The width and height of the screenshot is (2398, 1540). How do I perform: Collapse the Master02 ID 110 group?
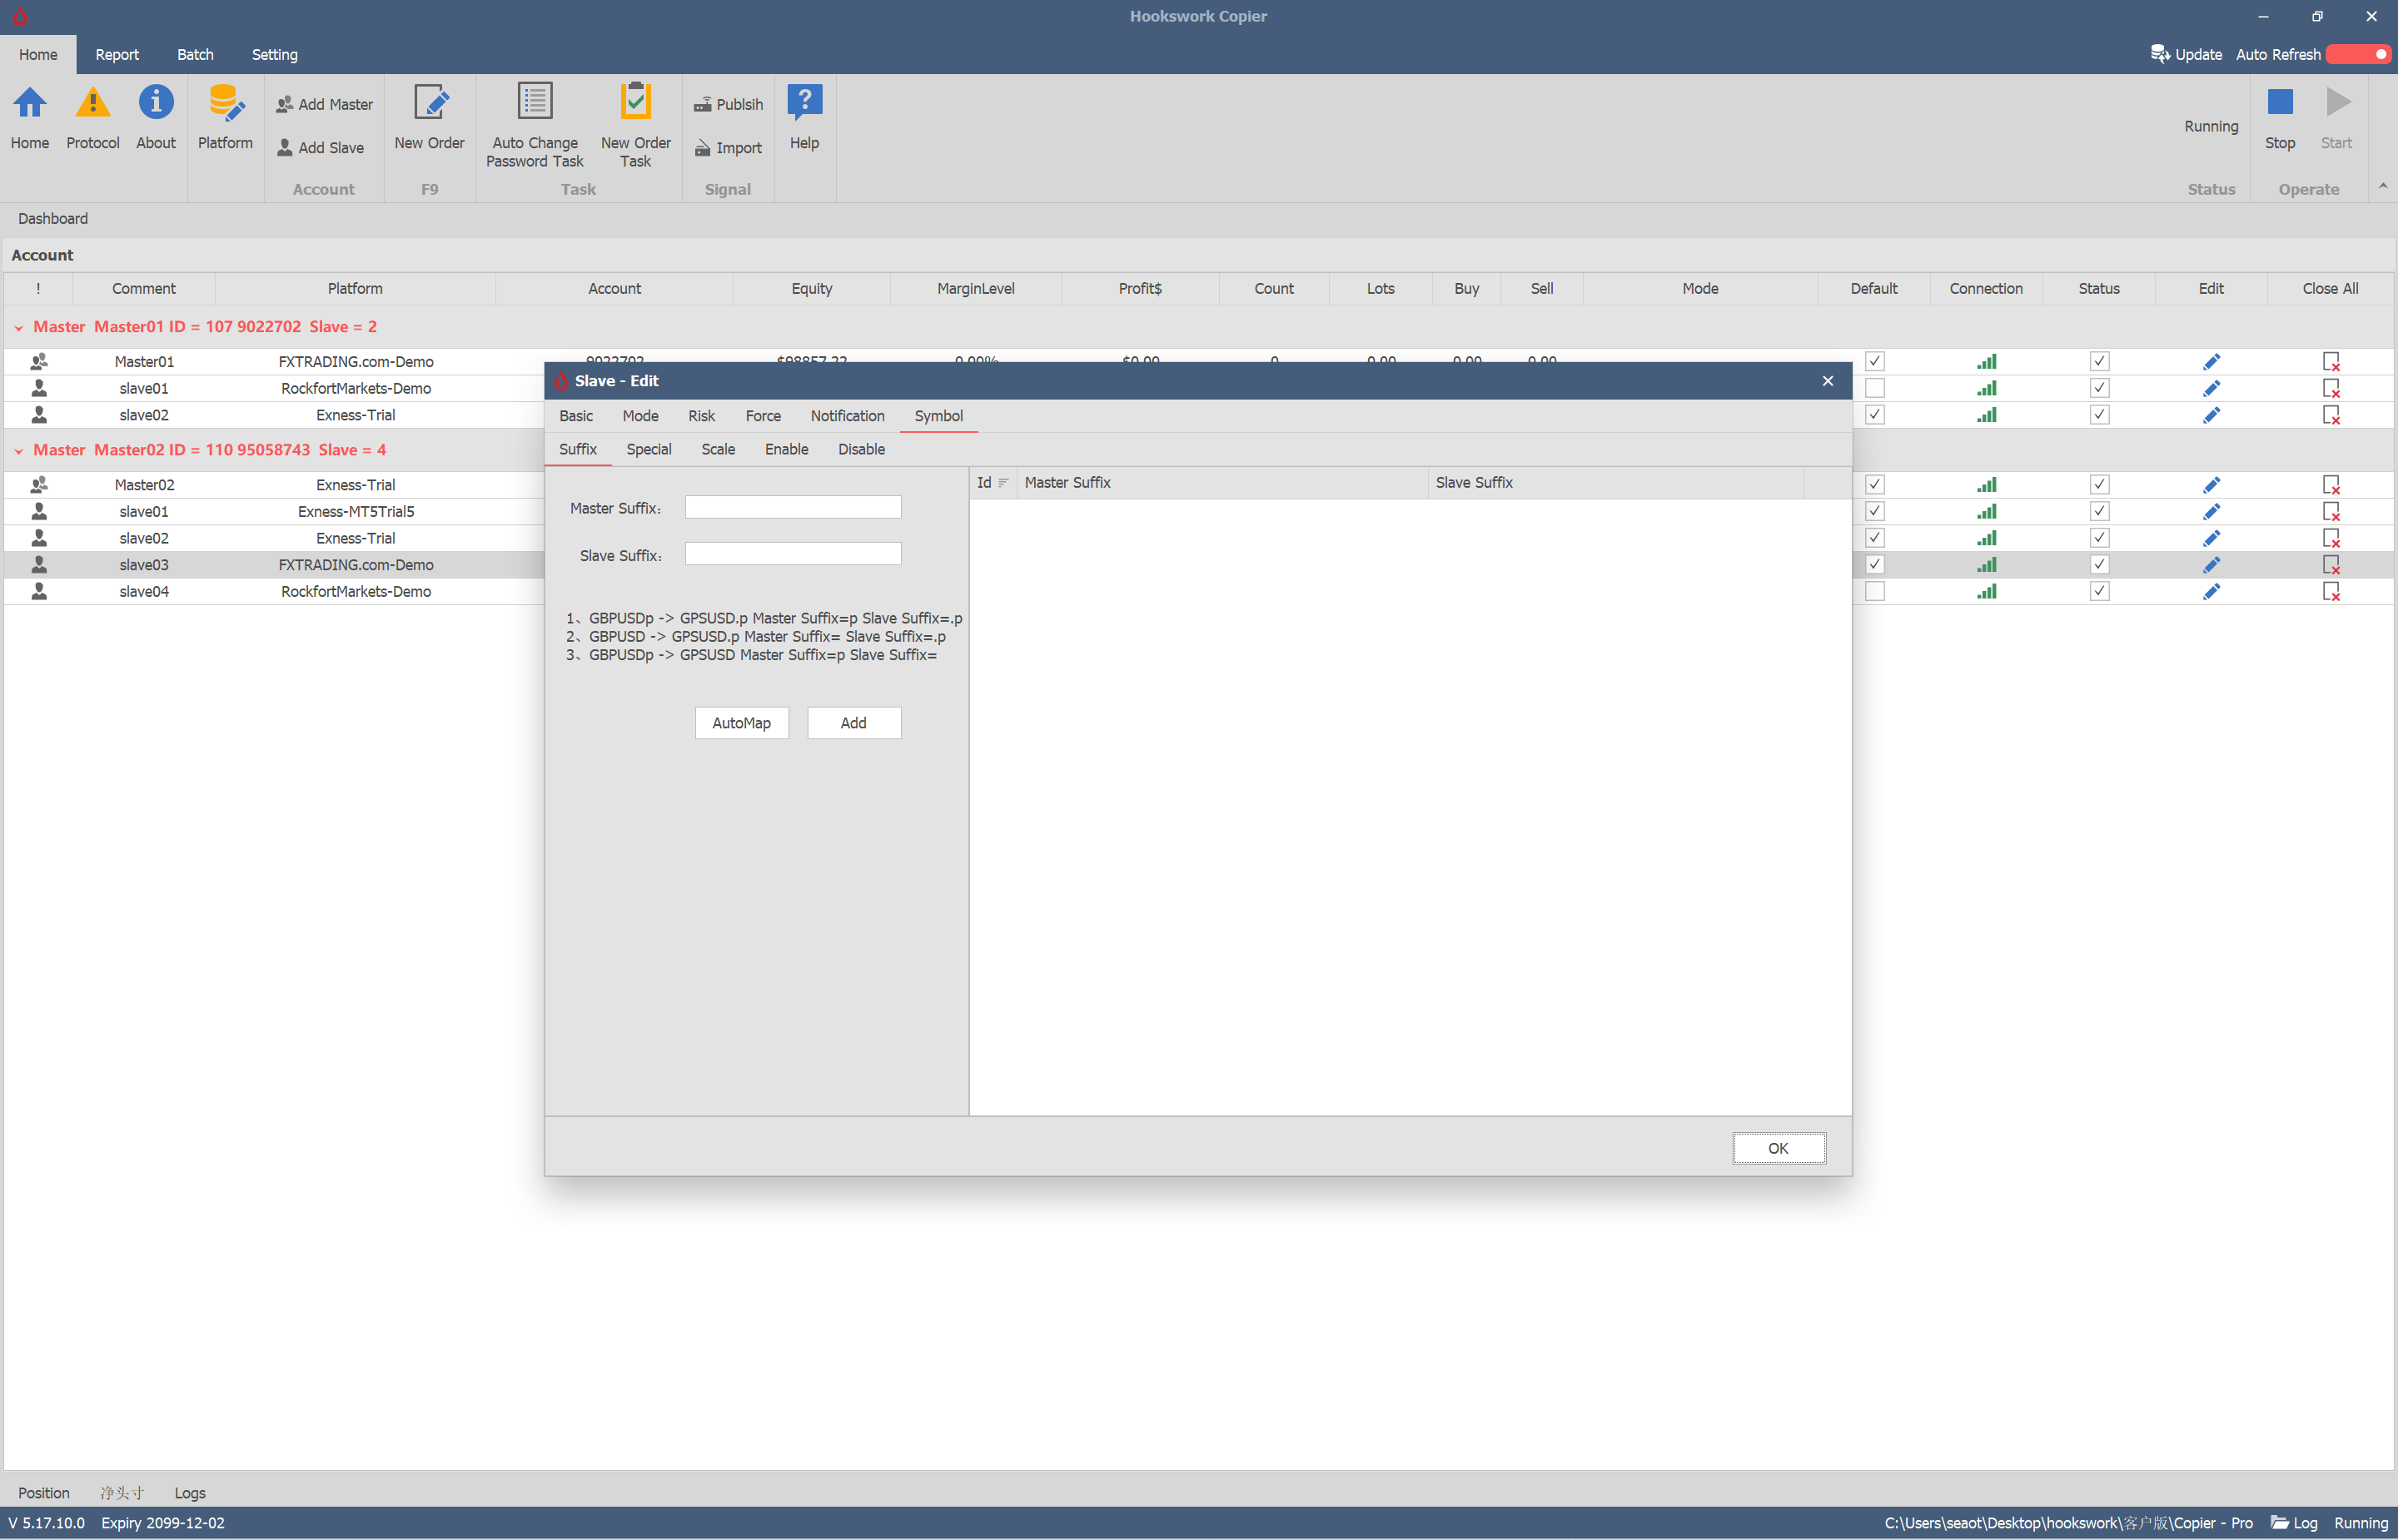18,450
